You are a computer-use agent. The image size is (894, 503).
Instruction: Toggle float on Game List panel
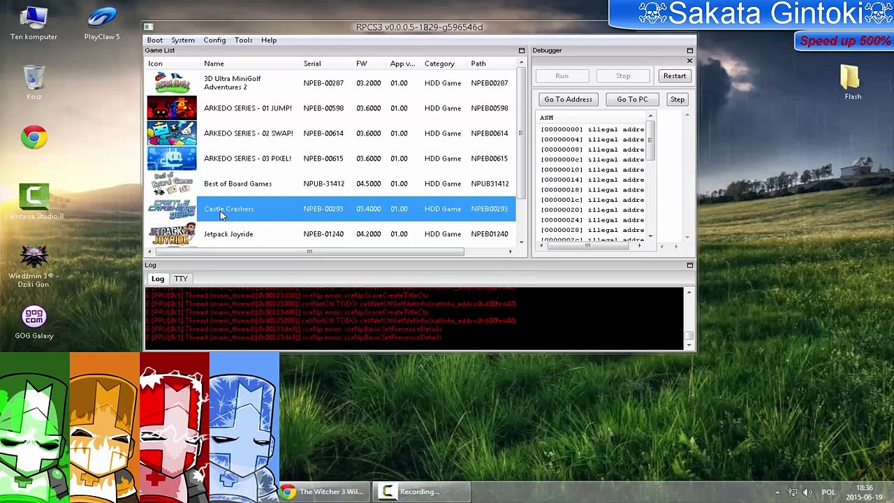pos(521,50)
